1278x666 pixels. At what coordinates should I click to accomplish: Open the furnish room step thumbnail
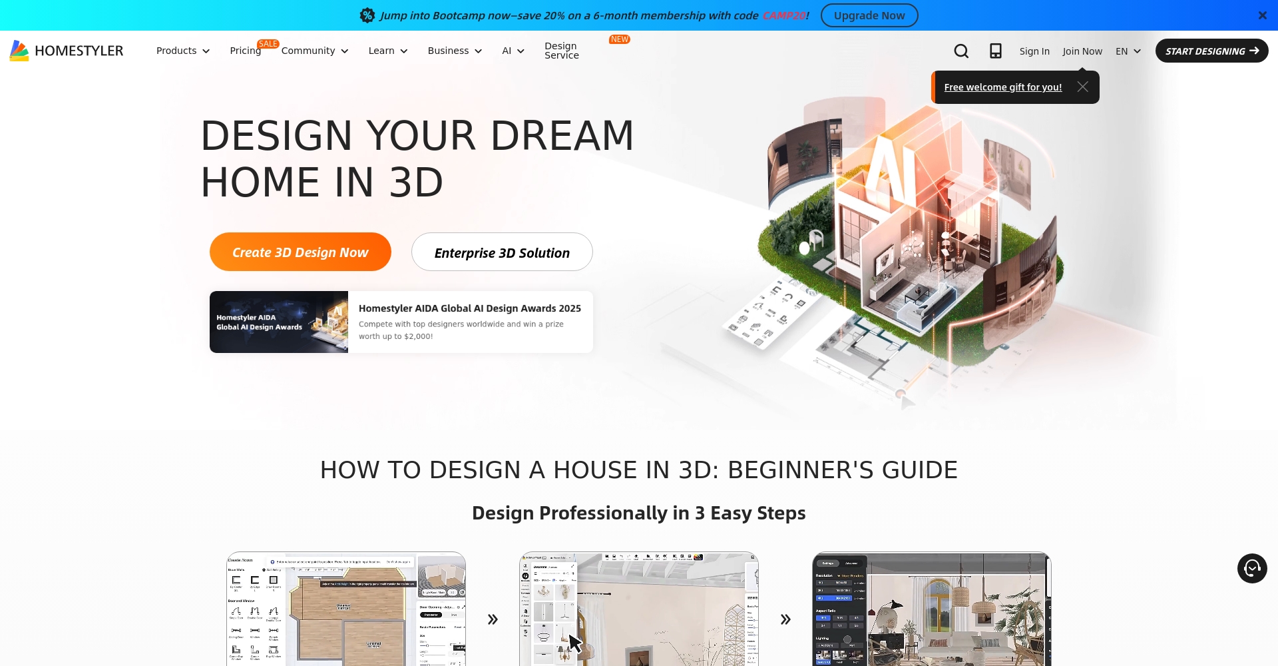[639, 609]
